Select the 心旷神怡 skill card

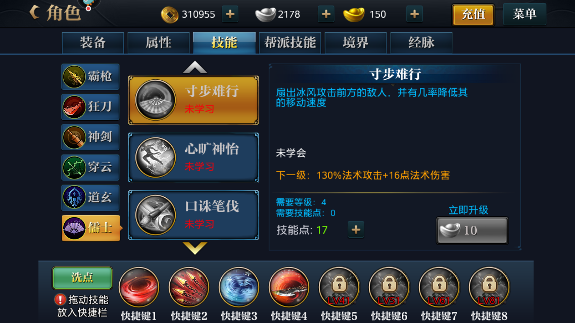193,158
